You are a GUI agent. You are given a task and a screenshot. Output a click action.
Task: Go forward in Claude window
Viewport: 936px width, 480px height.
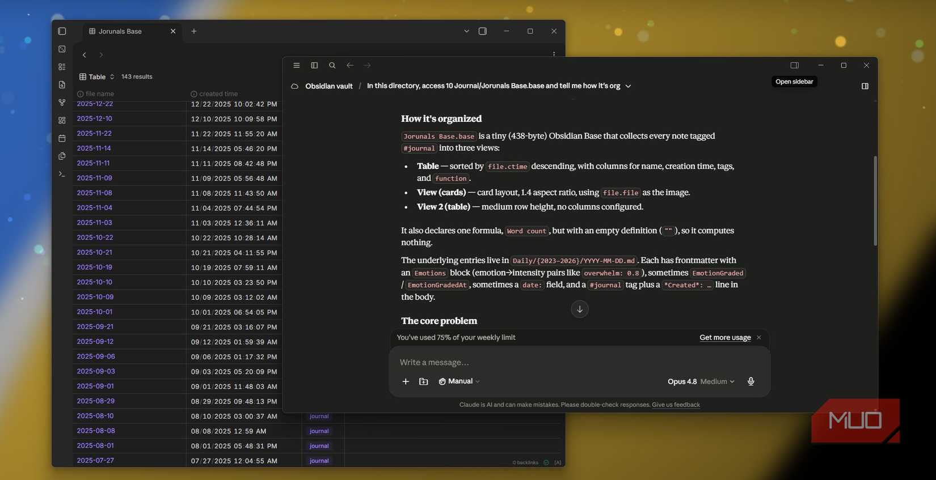pos(367,66)
